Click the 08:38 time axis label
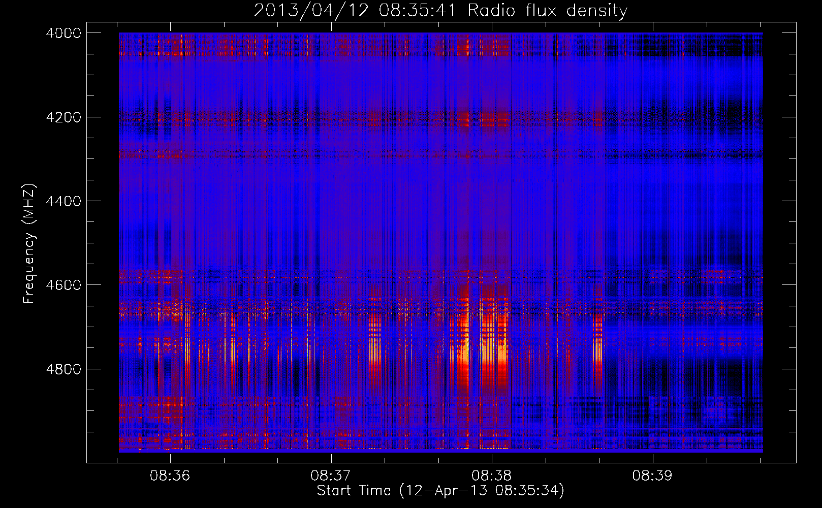Image resolution: width=822 pixels, height=508 pixels. pyautogui.click(x=491, y=475)
